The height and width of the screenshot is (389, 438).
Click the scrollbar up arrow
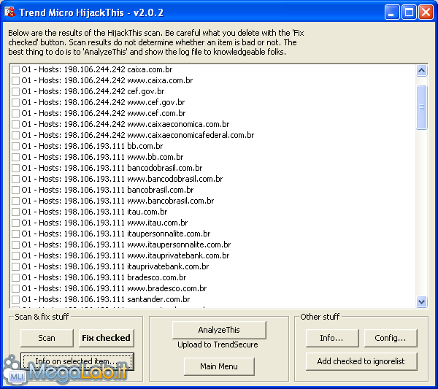tap(421, 70)
